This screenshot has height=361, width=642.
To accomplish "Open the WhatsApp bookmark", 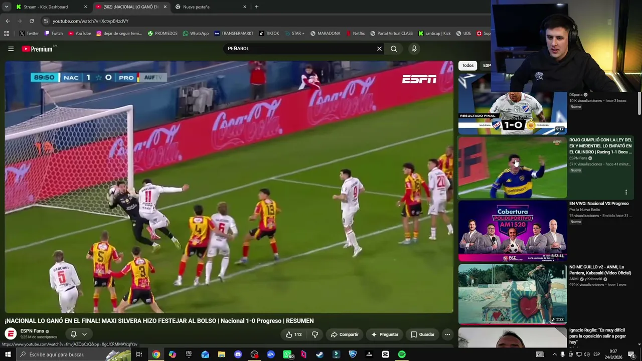I will click(196, 34).
